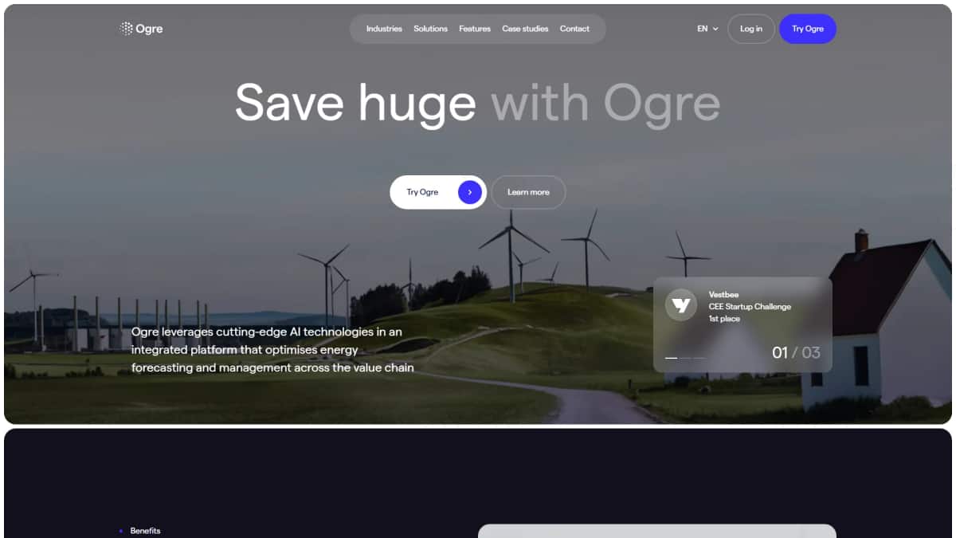Go to Features in the navigation
The height and width of the screenshot is (538, 956).
coord(475,29)
